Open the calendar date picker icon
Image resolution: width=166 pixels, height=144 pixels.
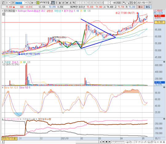click(x=150, y=3)
